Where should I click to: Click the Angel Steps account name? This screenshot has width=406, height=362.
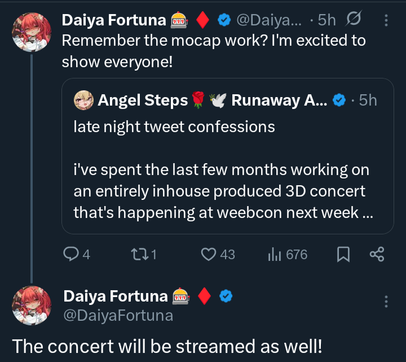[x=143, y=101]
